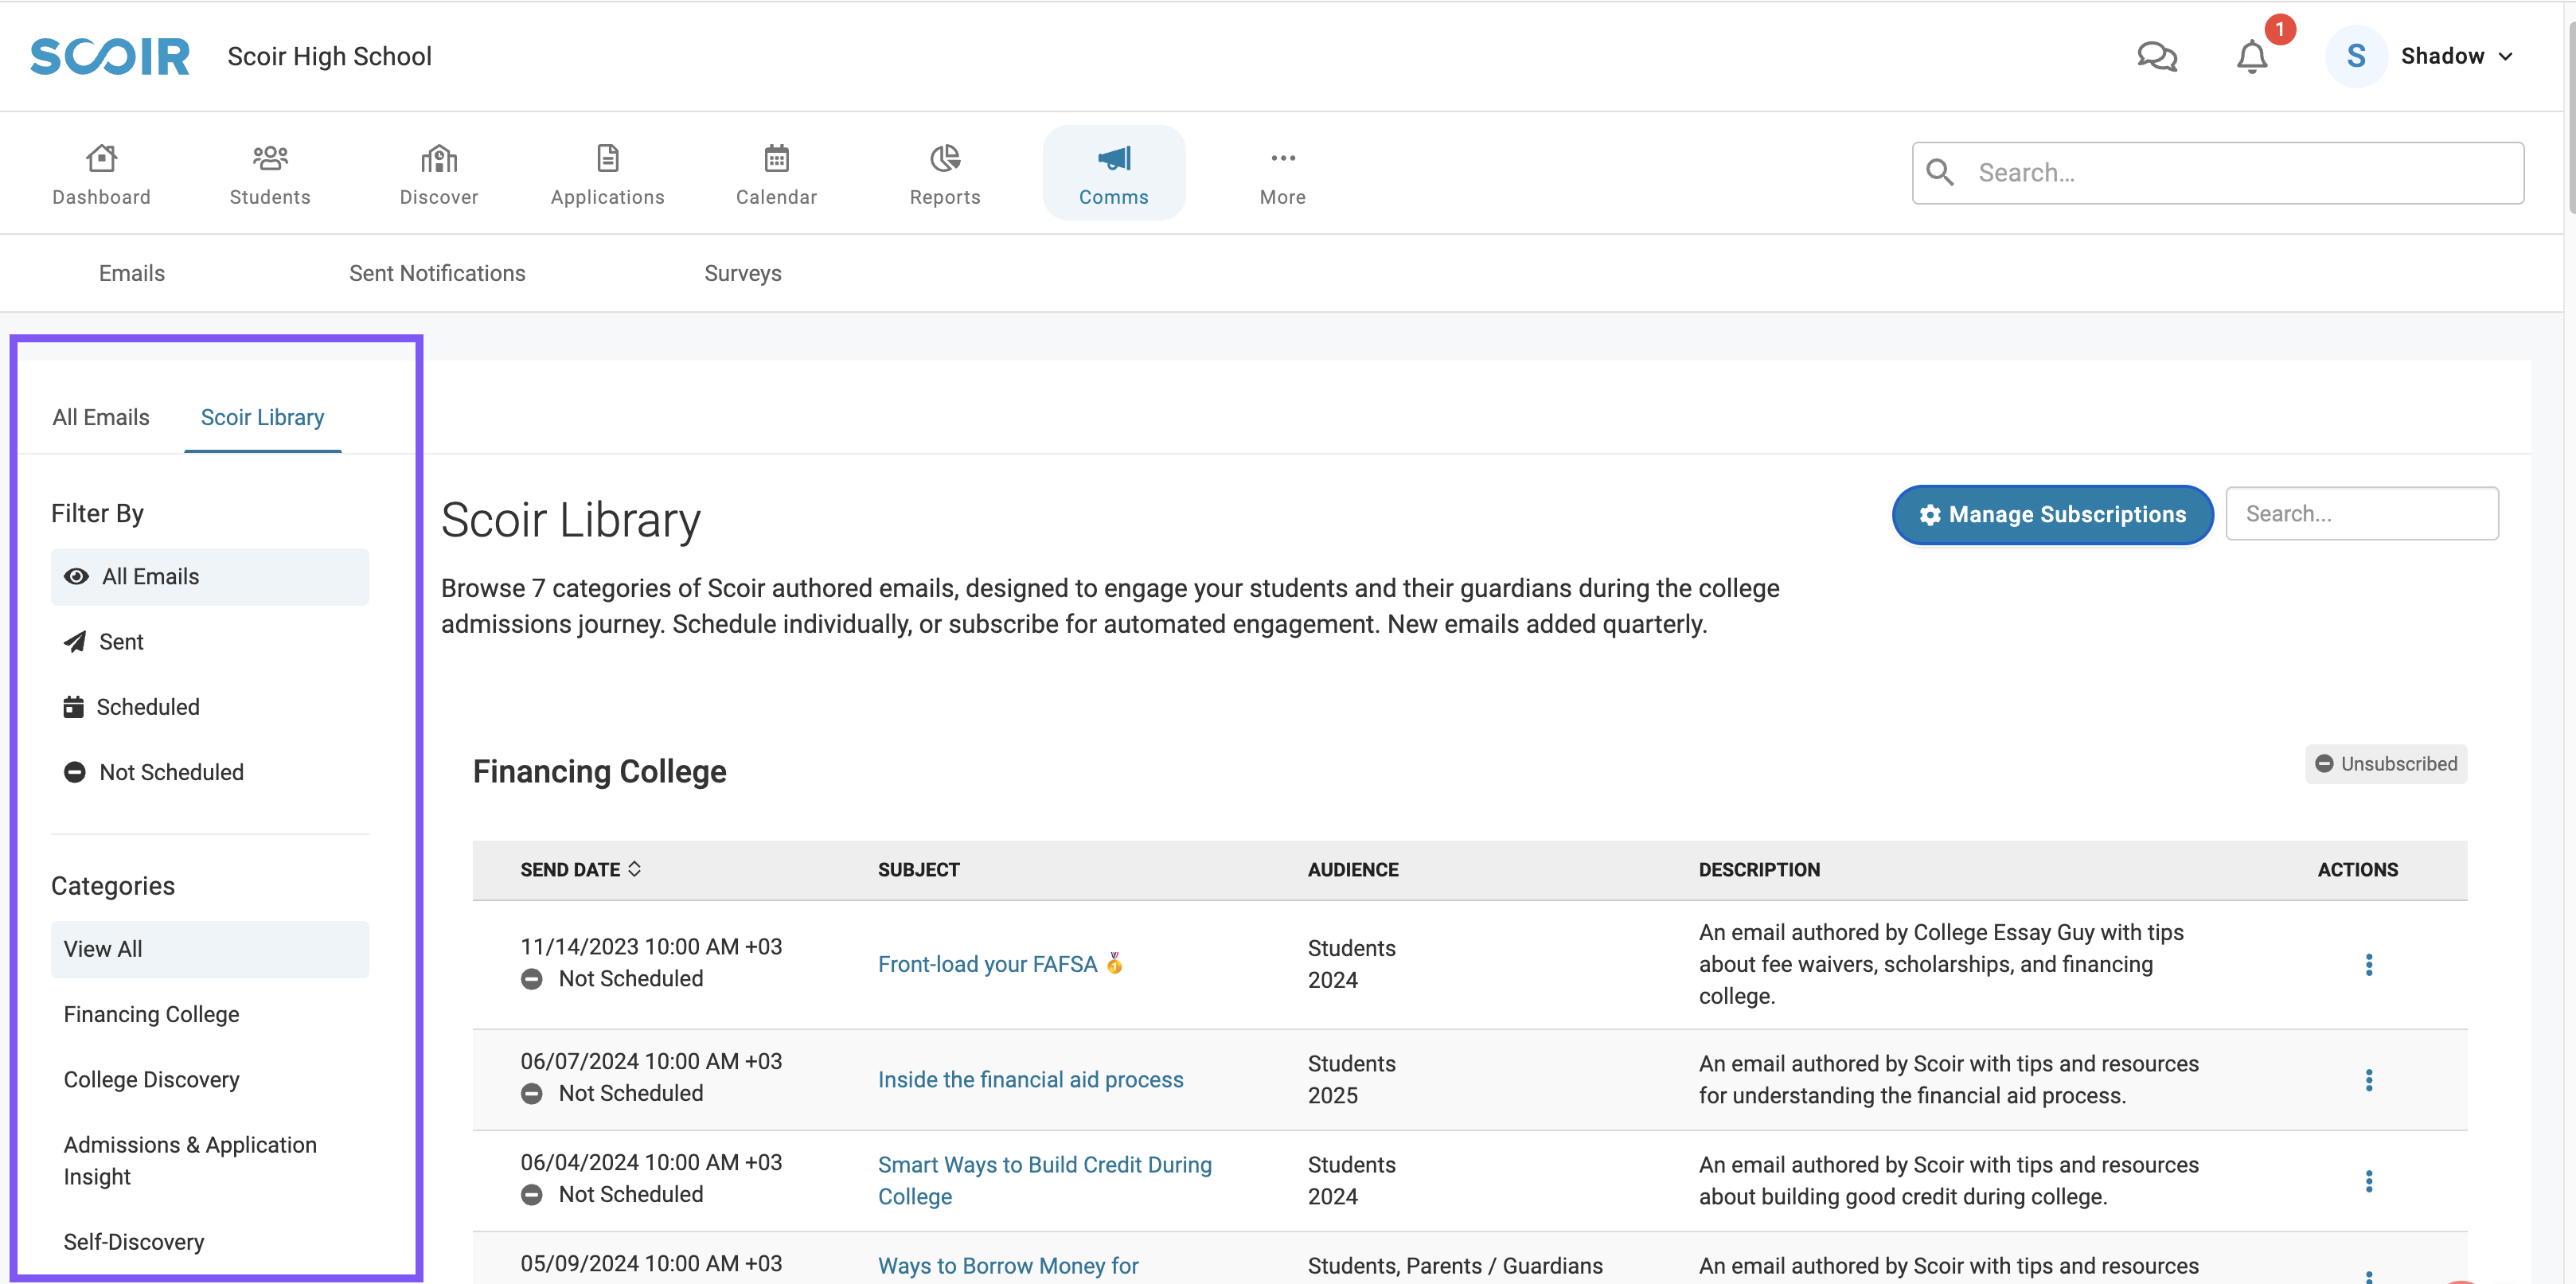This screenshot has height=1284, width=2576.
Task: Select the Scoir Library tab
Action: pos(262,417)
